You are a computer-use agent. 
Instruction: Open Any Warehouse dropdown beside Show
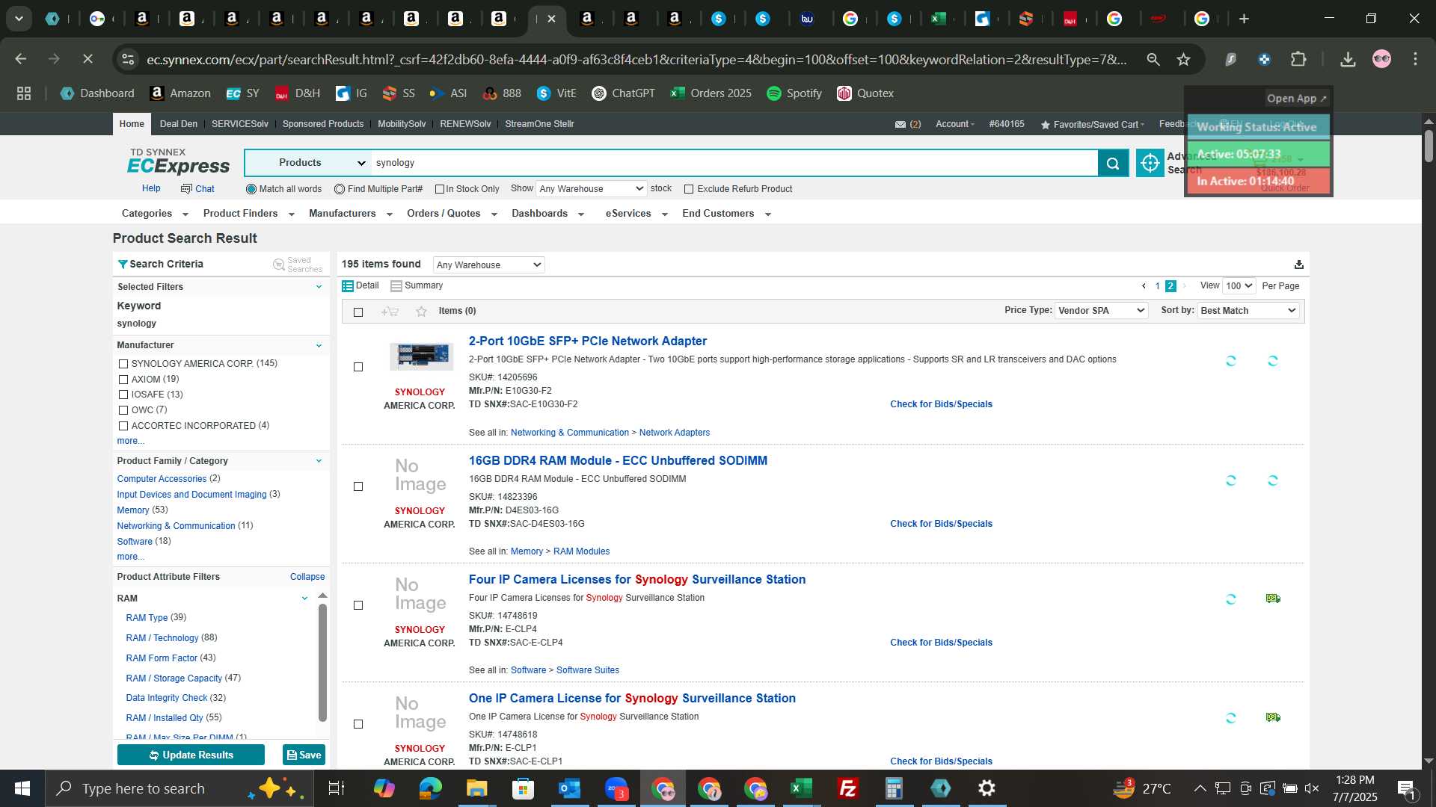[x=591, y=189]
